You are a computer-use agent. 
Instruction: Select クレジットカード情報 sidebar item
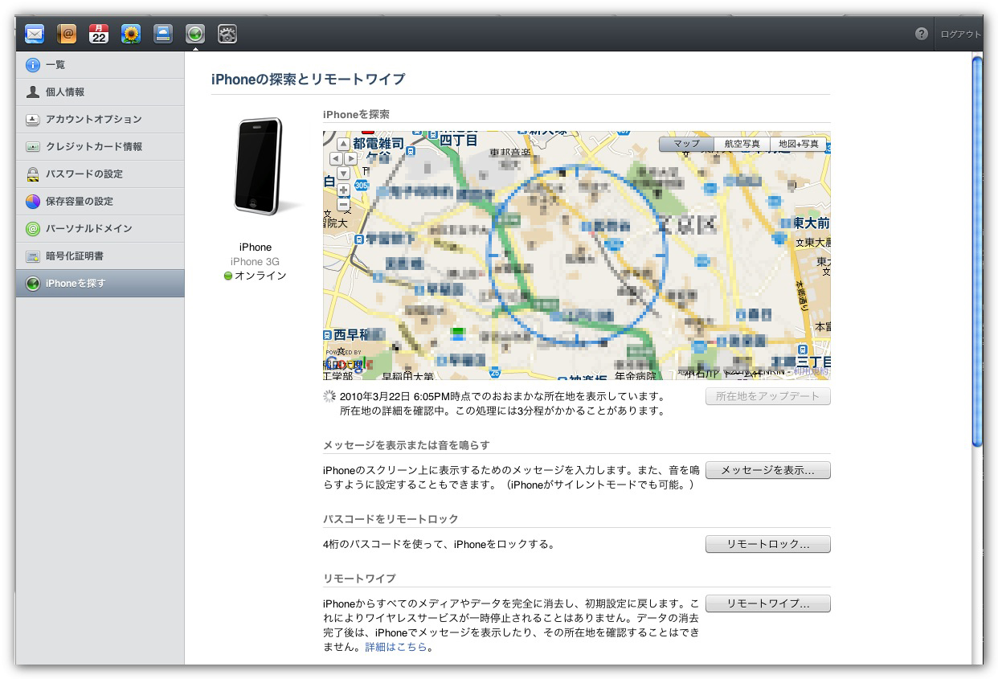click(94, 147)
